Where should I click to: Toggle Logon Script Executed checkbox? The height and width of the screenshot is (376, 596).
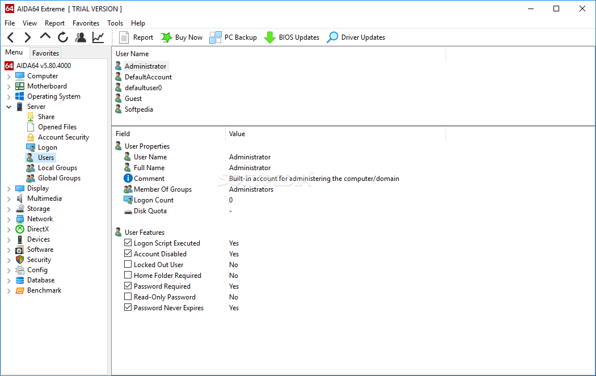pos(128,243)
